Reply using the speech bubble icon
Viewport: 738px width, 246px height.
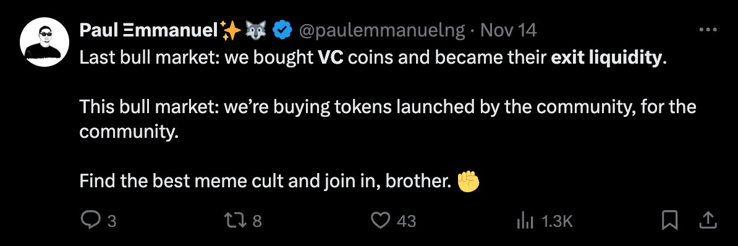pyautogui.click(x=90, y=220)
